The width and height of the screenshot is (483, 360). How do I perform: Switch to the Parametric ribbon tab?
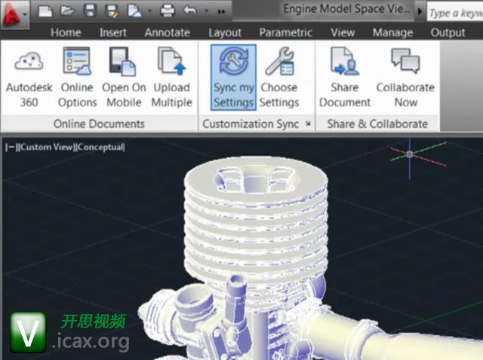(285, 32)
